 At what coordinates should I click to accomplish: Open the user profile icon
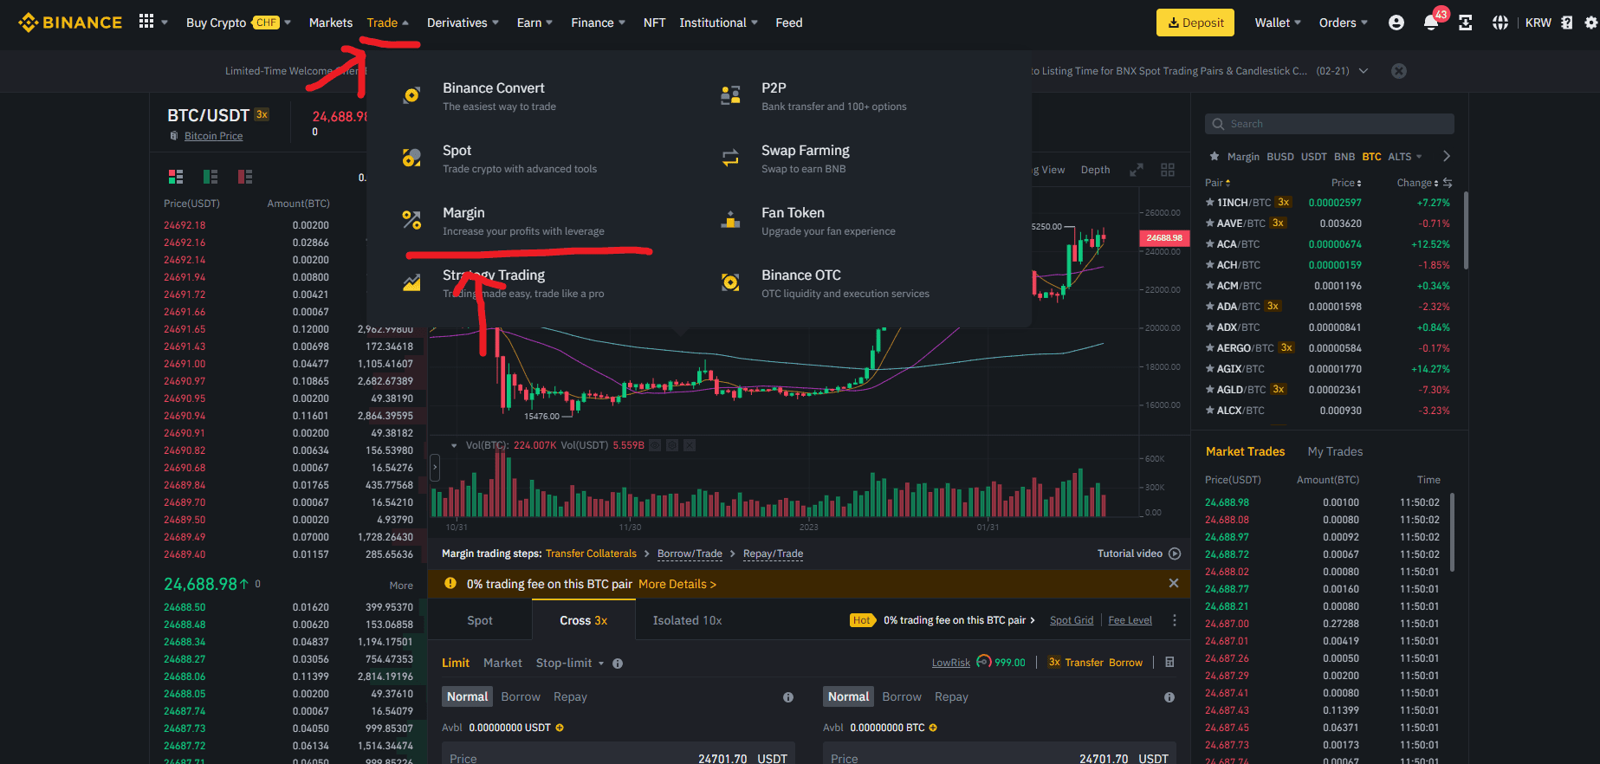pyautogui.click(x=1396, y=23)
